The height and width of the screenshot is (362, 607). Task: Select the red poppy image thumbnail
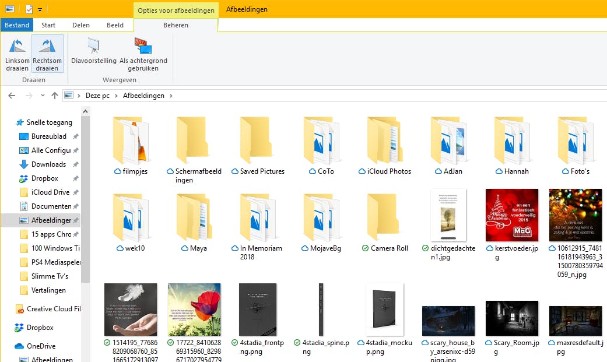[x=194, y=310]
